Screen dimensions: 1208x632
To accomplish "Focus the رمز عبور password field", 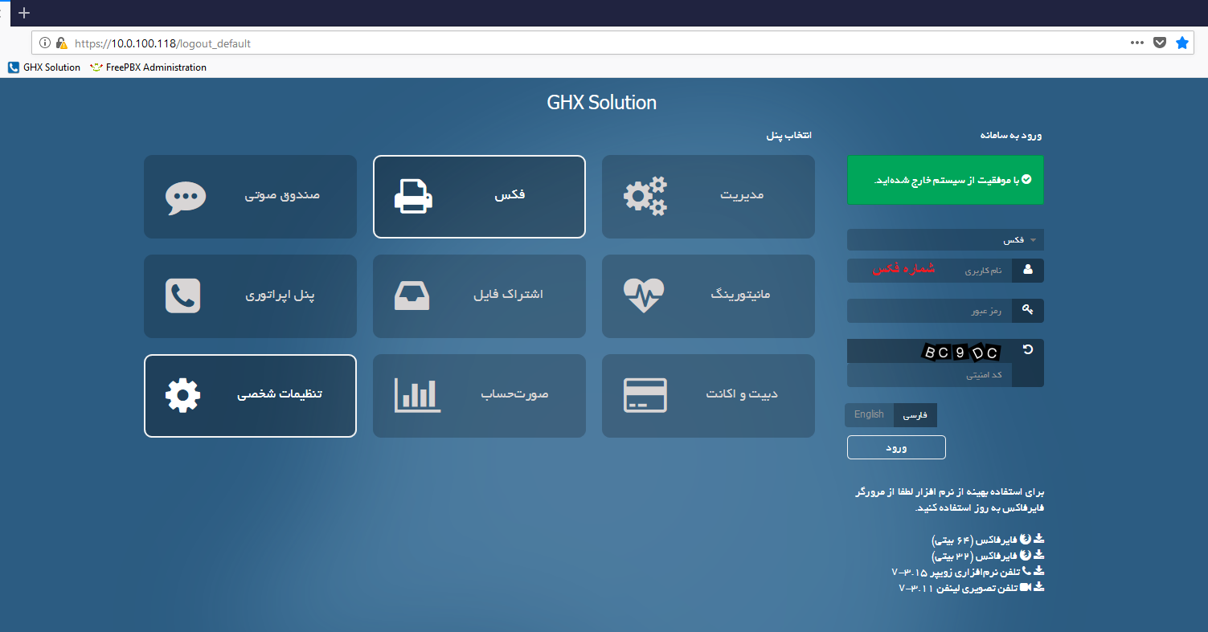I will point(930,311).
